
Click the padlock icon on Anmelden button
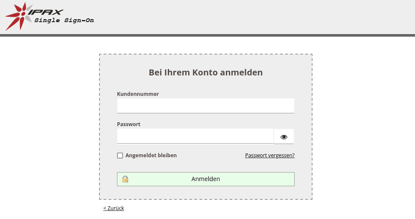(x=125, y=179)
